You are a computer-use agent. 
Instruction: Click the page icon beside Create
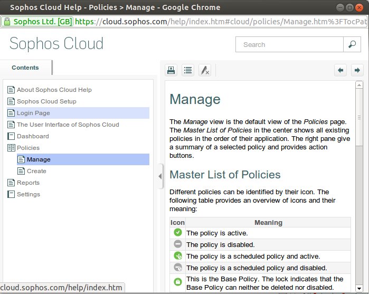[x=21, y=171]
